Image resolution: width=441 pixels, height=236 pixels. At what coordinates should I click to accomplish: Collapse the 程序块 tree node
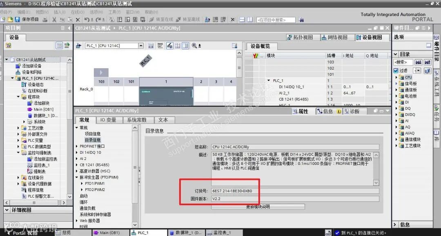tap(18, 97)
